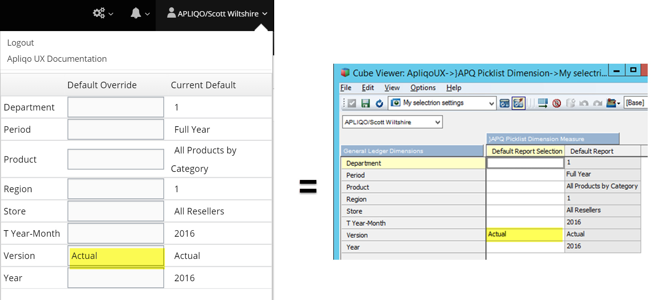Click the Cube Viewer application cube icon
Viewport: 655px width, 300px height.
(345, 73)
